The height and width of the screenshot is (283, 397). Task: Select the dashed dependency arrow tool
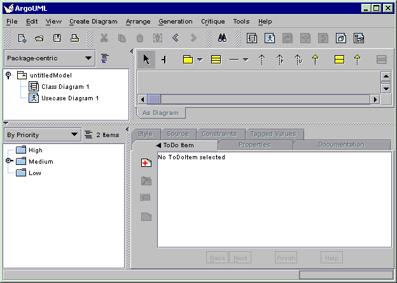pyautogui.click(x=261, y=60)
